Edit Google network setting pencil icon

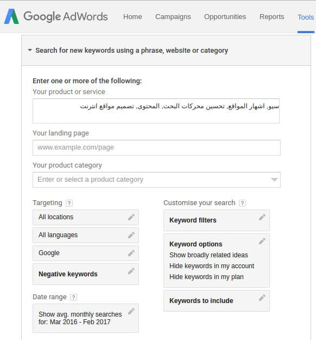click(131, 253)
